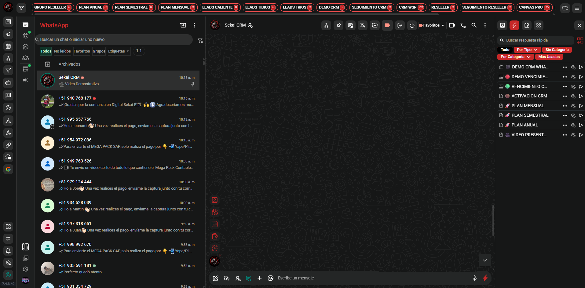585x288 pixels.
Task: Toggle the power icon in chat header
Action: tap(412, 25)
